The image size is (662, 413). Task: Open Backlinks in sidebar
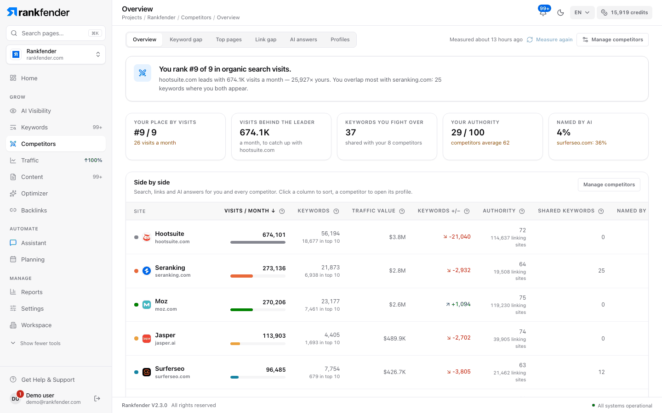click(56, 210)
